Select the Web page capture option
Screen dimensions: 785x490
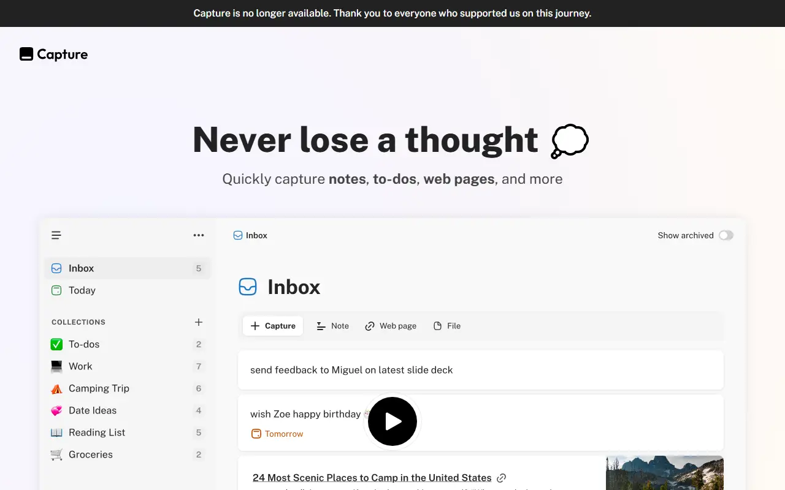tap(391, 326)
